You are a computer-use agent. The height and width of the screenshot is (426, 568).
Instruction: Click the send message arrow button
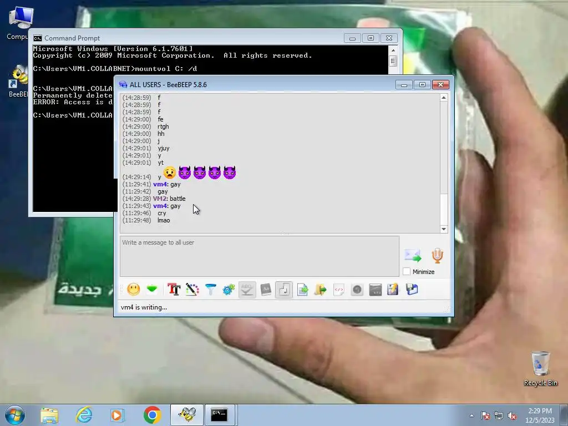pyautogui.click(x=413, y=256)
